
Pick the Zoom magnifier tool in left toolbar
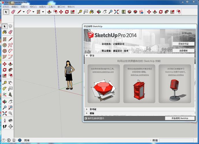[x=5, y=107]
